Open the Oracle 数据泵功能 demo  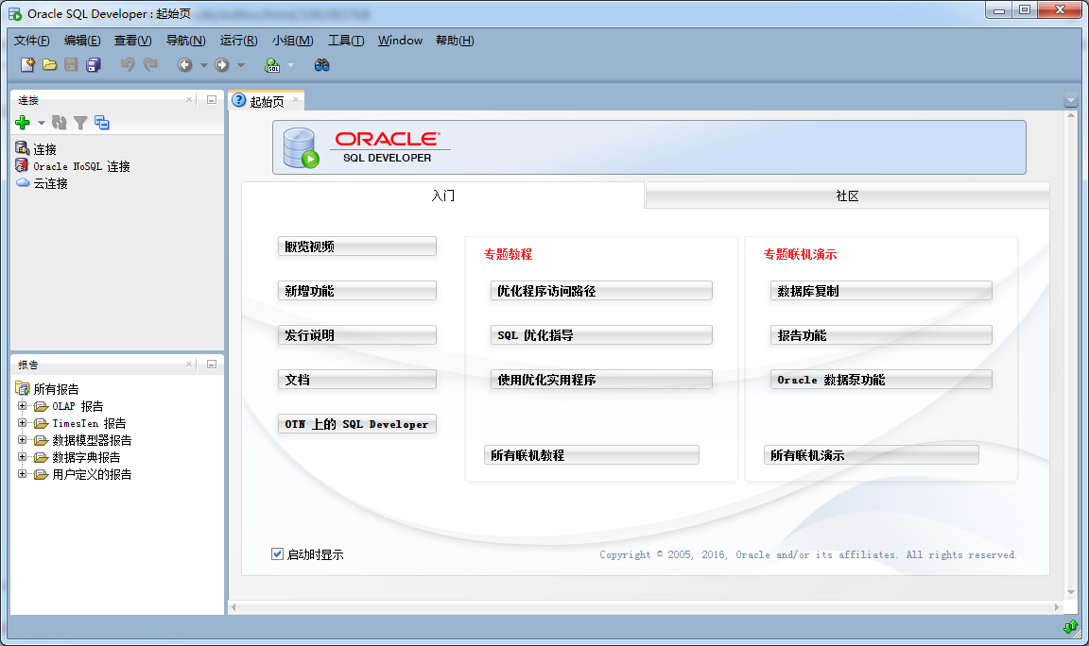[881, 380]
